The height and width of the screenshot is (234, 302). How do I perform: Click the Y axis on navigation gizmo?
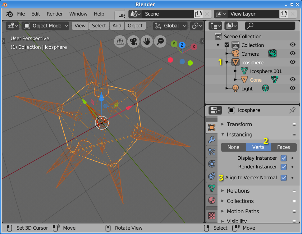point(174,44)
